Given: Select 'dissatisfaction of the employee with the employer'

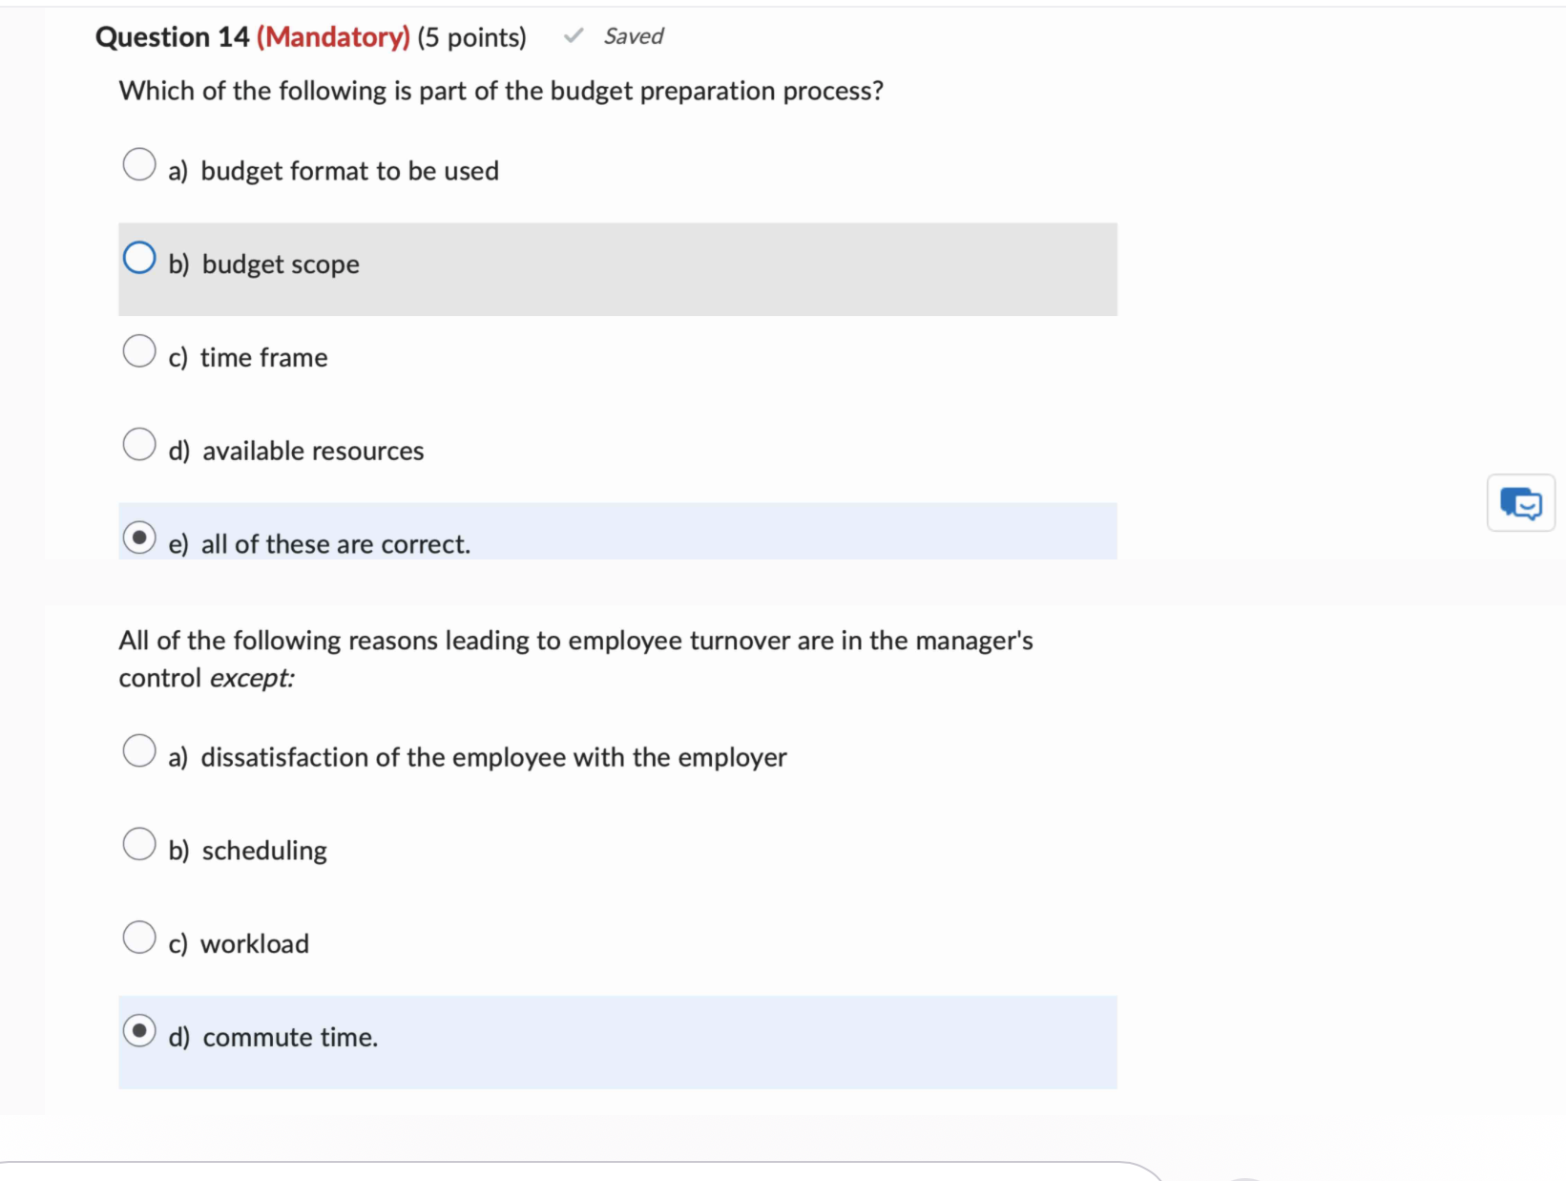Looking at the screenshot, I should [x=139, y=751].
